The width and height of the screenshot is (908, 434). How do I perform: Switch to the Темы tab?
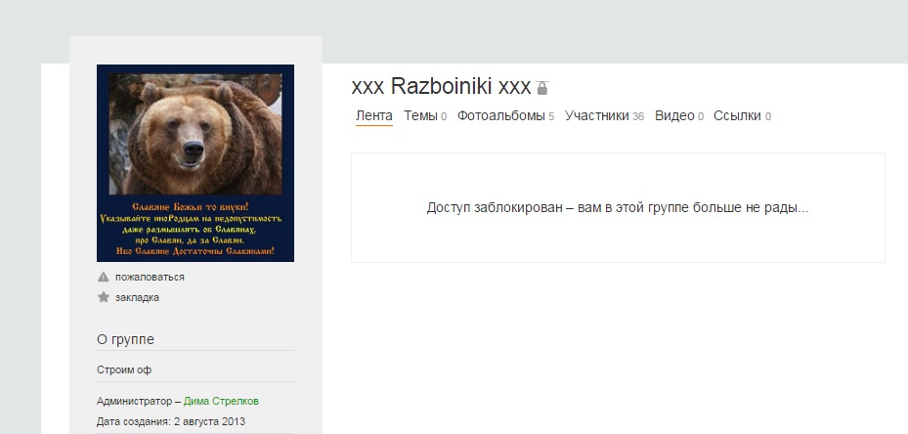425,116
